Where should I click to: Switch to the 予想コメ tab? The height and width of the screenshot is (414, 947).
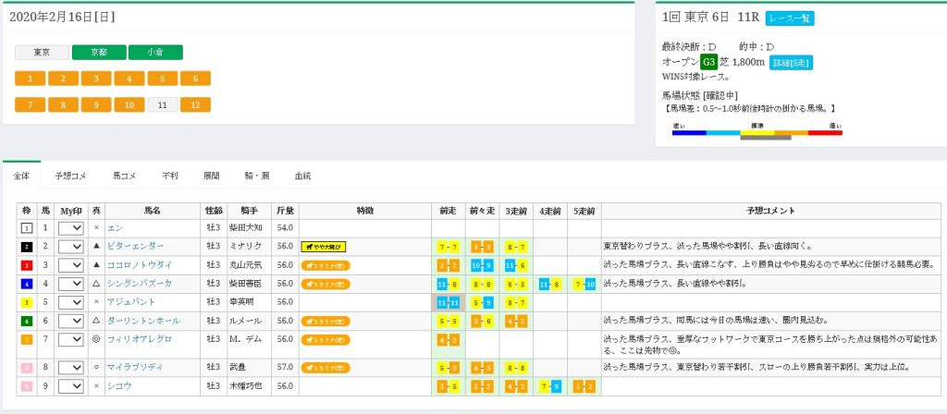70,175
